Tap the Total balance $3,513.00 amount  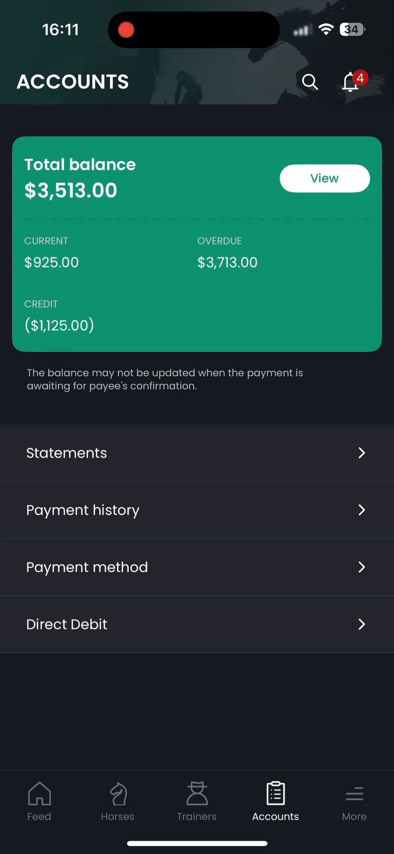point(71,191)
